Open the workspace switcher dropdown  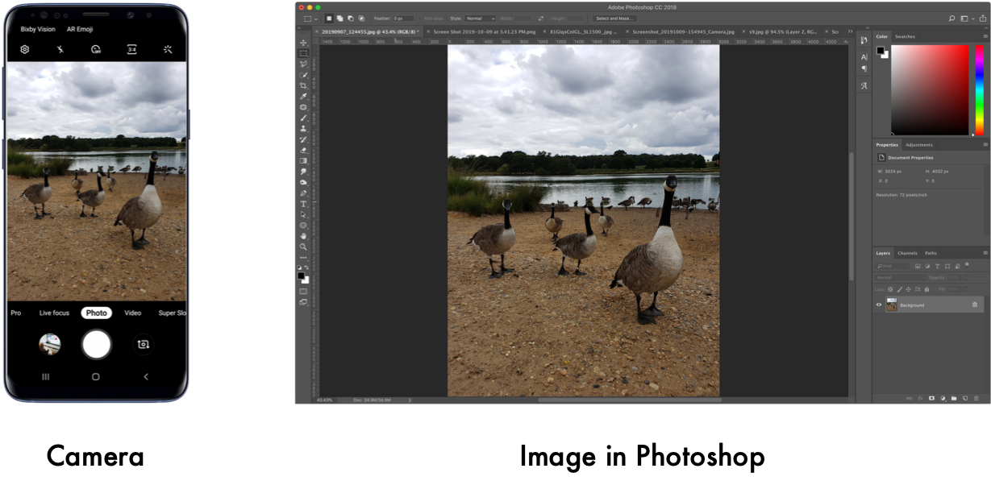pyautogui.click(x=966, y=19)
